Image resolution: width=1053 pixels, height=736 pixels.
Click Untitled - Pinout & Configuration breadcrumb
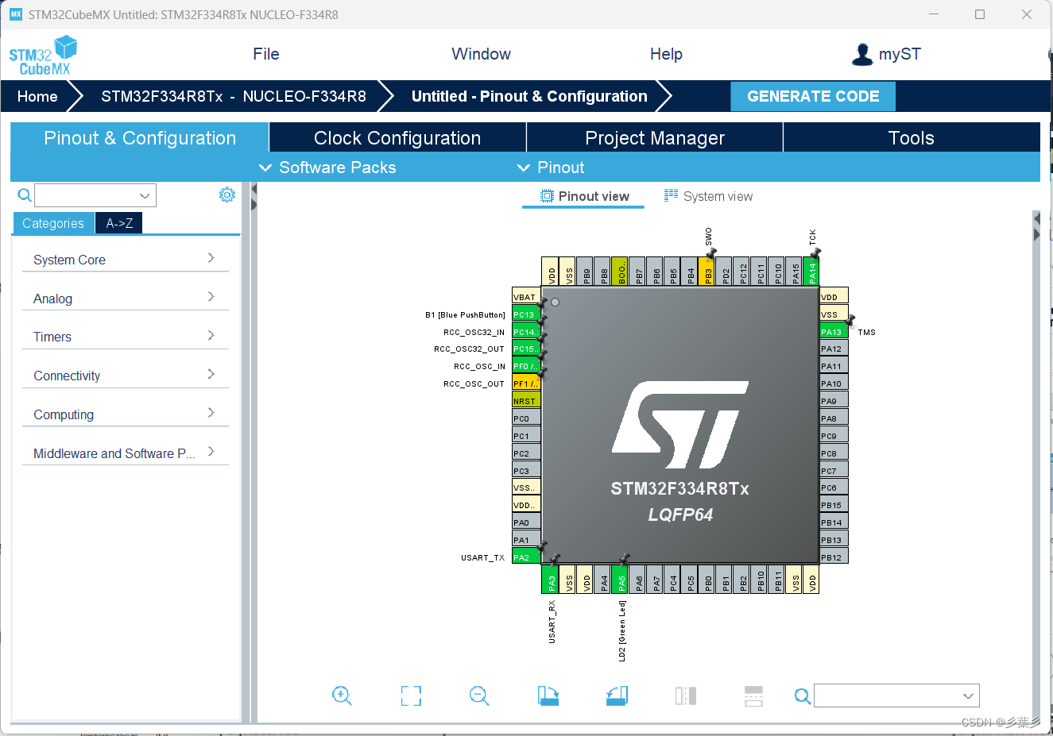(x=529, y=96)
